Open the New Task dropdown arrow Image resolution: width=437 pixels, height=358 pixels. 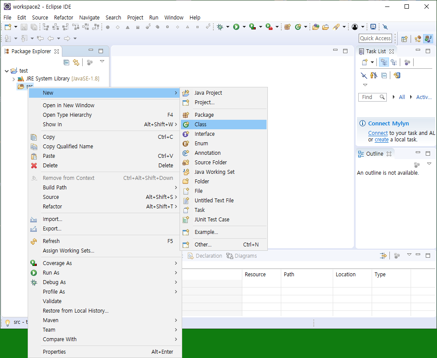click(372, 62)
